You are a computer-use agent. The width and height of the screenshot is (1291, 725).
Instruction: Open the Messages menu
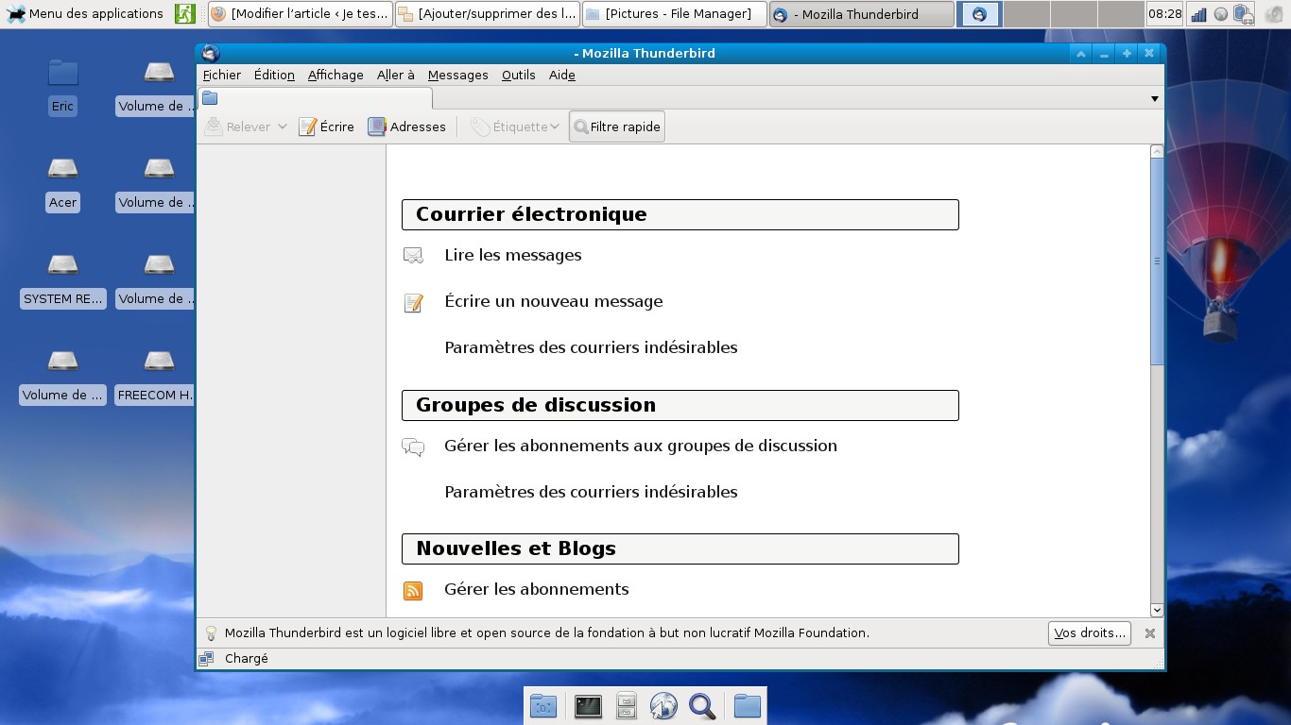pos(457,75)
